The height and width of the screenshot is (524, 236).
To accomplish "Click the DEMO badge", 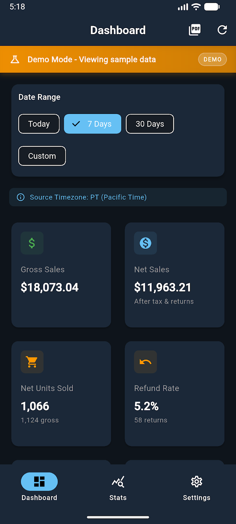I will [212, 59].
